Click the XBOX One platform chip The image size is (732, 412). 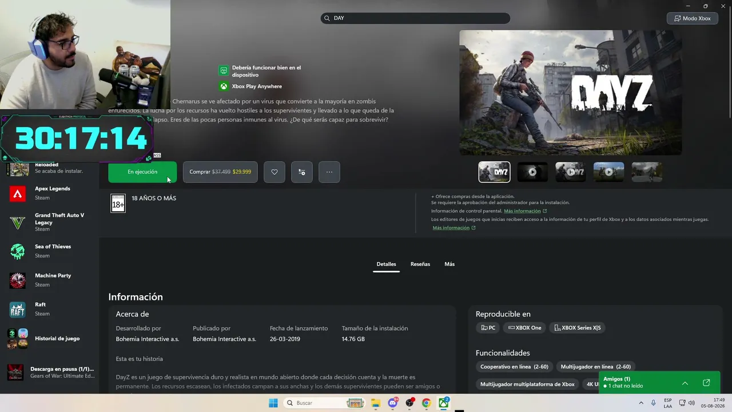coord(524,328)
